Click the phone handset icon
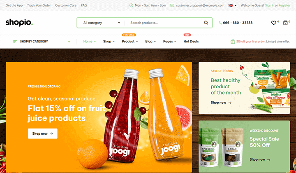The image size is (296, 173). click(220, 23)
